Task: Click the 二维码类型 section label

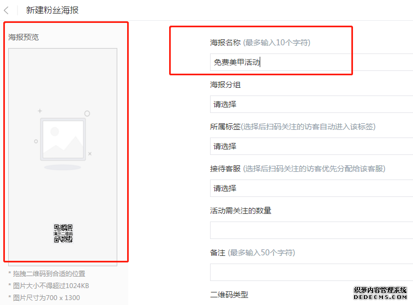Action: (x=229, y=295)
